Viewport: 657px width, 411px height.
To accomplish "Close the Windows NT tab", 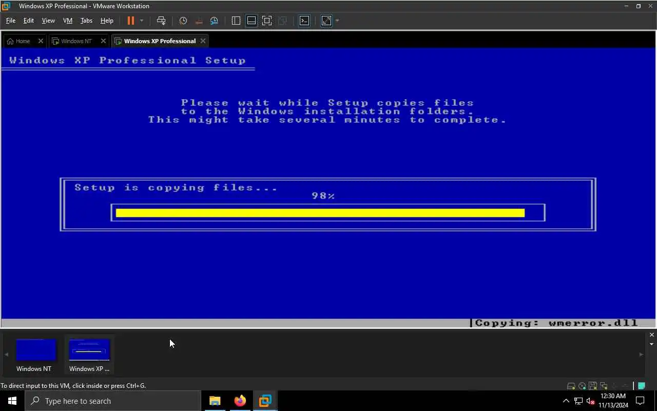I will (x=103, y=41).
